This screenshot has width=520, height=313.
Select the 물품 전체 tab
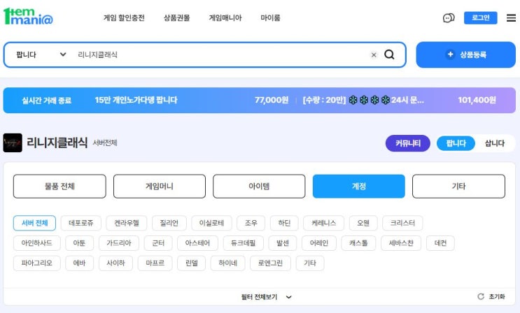59,186
